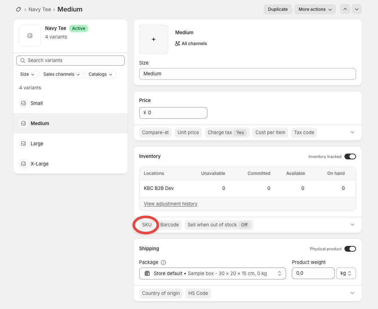
Task: Toggle the Inventory tracked switch
Action: tap(350, 156)
